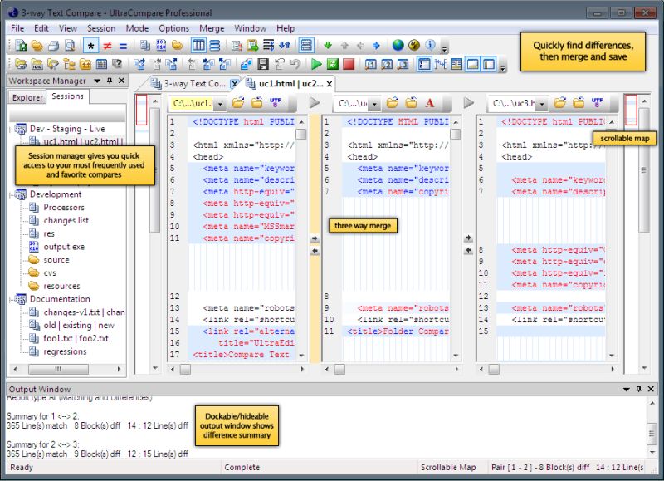
Task: Open the middle pane file path dropdown
Action: pos(374,103)
